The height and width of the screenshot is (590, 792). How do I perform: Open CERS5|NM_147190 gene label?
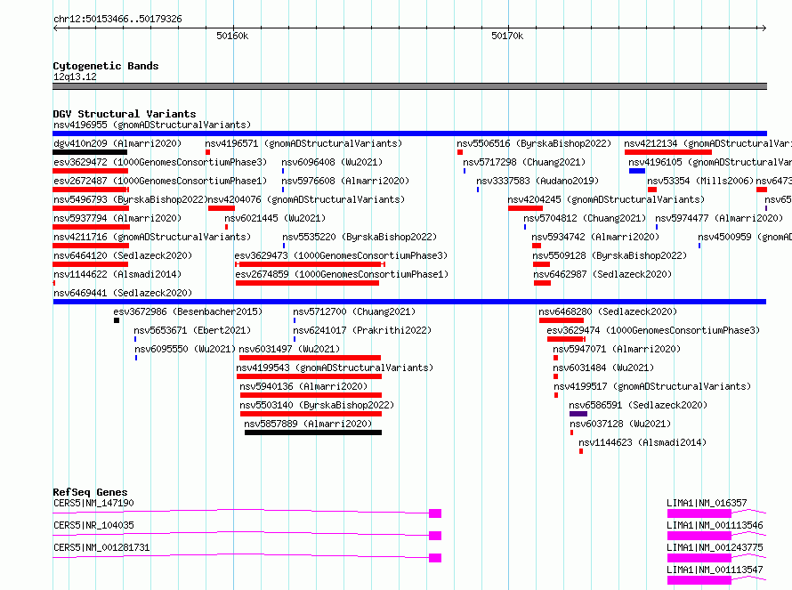coord(93,503)
